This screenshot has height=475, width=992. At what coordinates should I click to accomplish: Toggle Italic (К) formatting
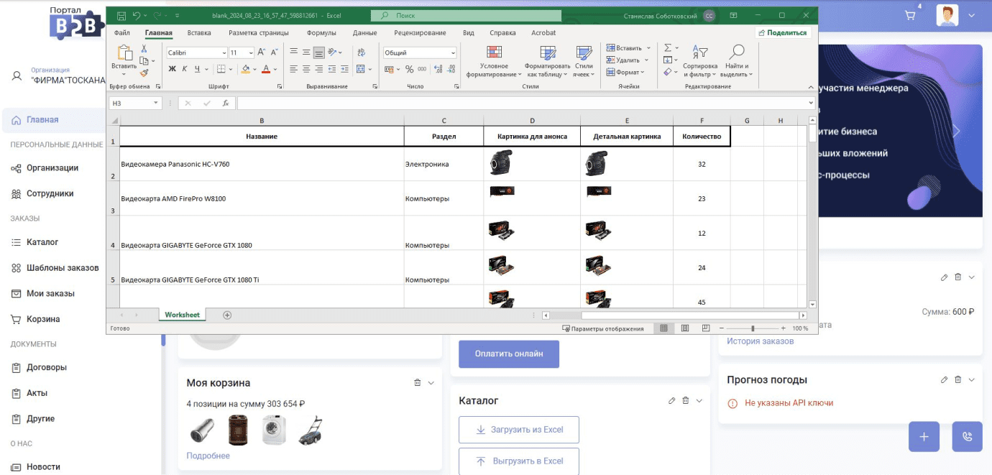[185, 70]
